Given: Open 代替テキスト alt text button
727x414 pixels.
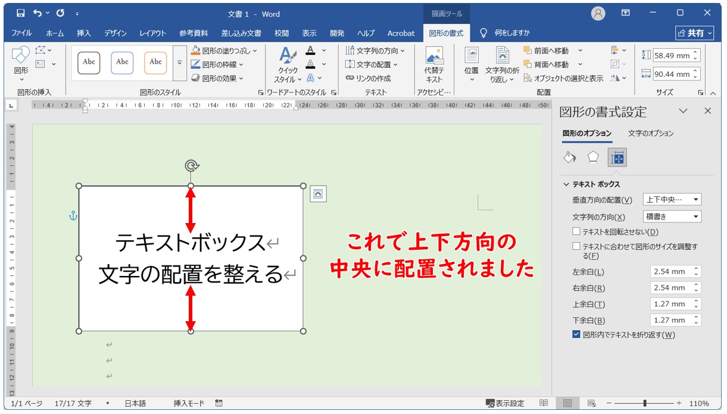Looking at the screenshot, I should [x=434, y=65].
